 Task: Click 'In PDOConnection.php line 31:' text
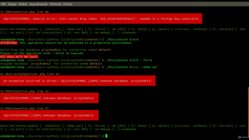[x=25, y=91]
